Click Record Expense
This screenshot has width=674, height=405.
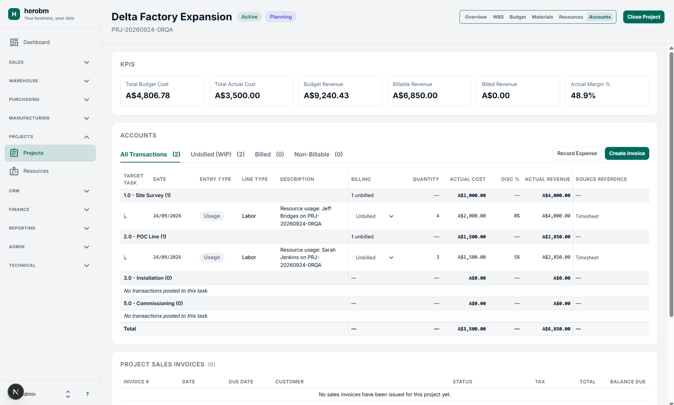pyautogui.click(x=577, y=153)
